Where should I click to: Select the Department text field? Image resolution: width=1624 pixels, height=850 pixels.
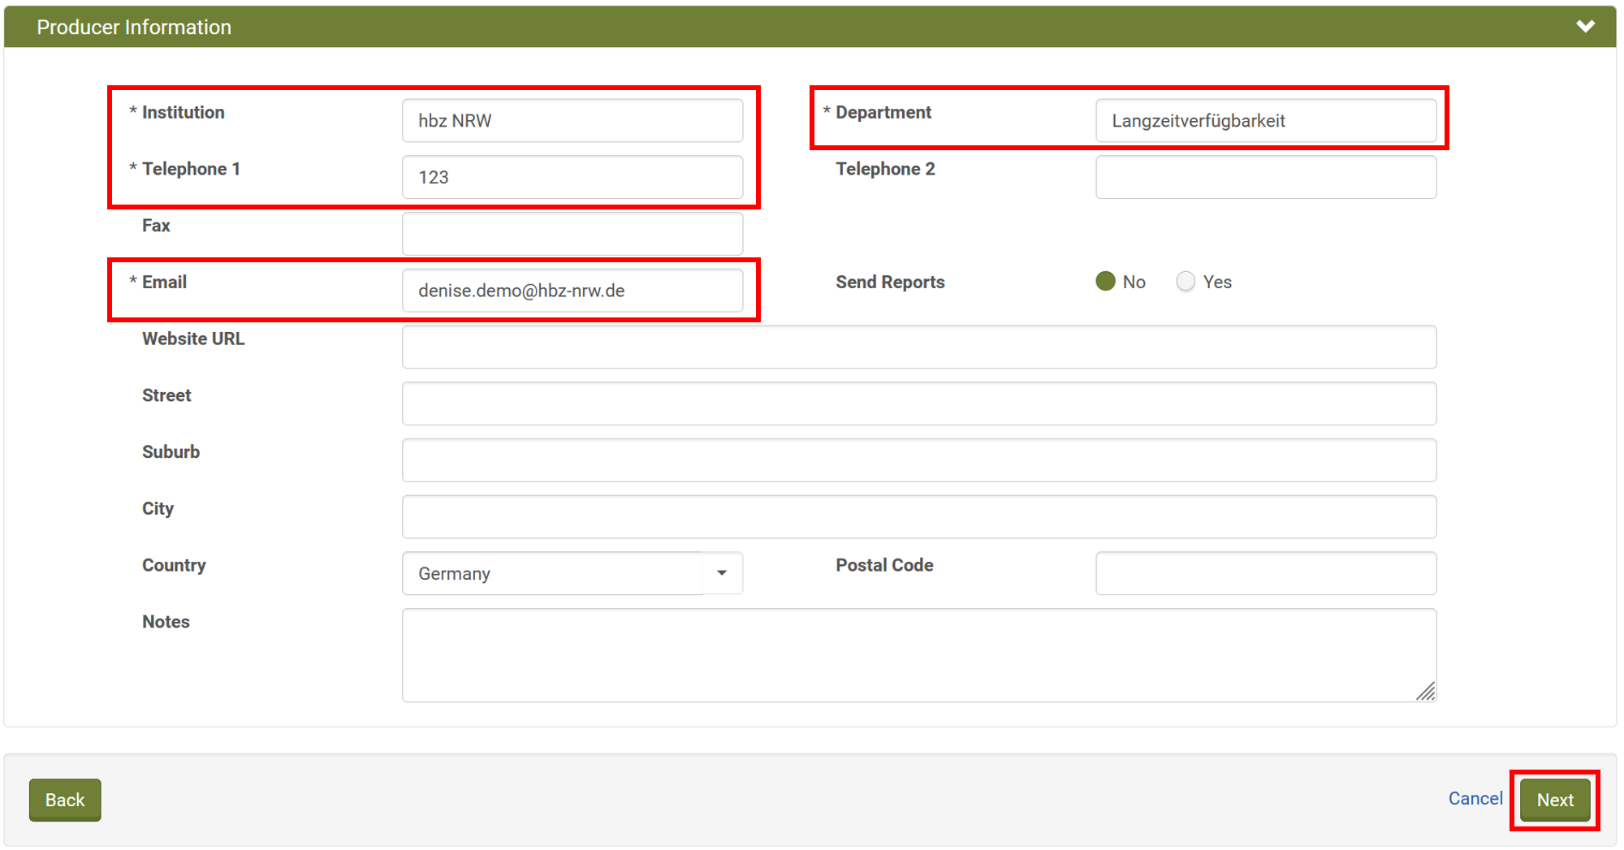pos(1265,121)
